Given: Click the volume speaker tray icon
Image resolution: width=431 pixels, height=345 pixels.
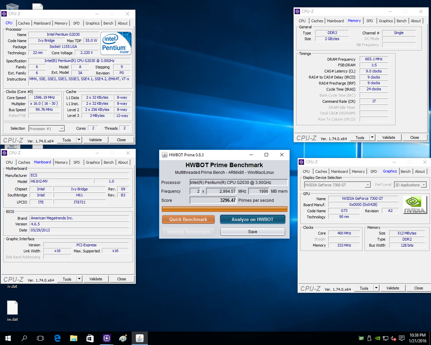Looking at the screenshot, I should tap(393, 338).
